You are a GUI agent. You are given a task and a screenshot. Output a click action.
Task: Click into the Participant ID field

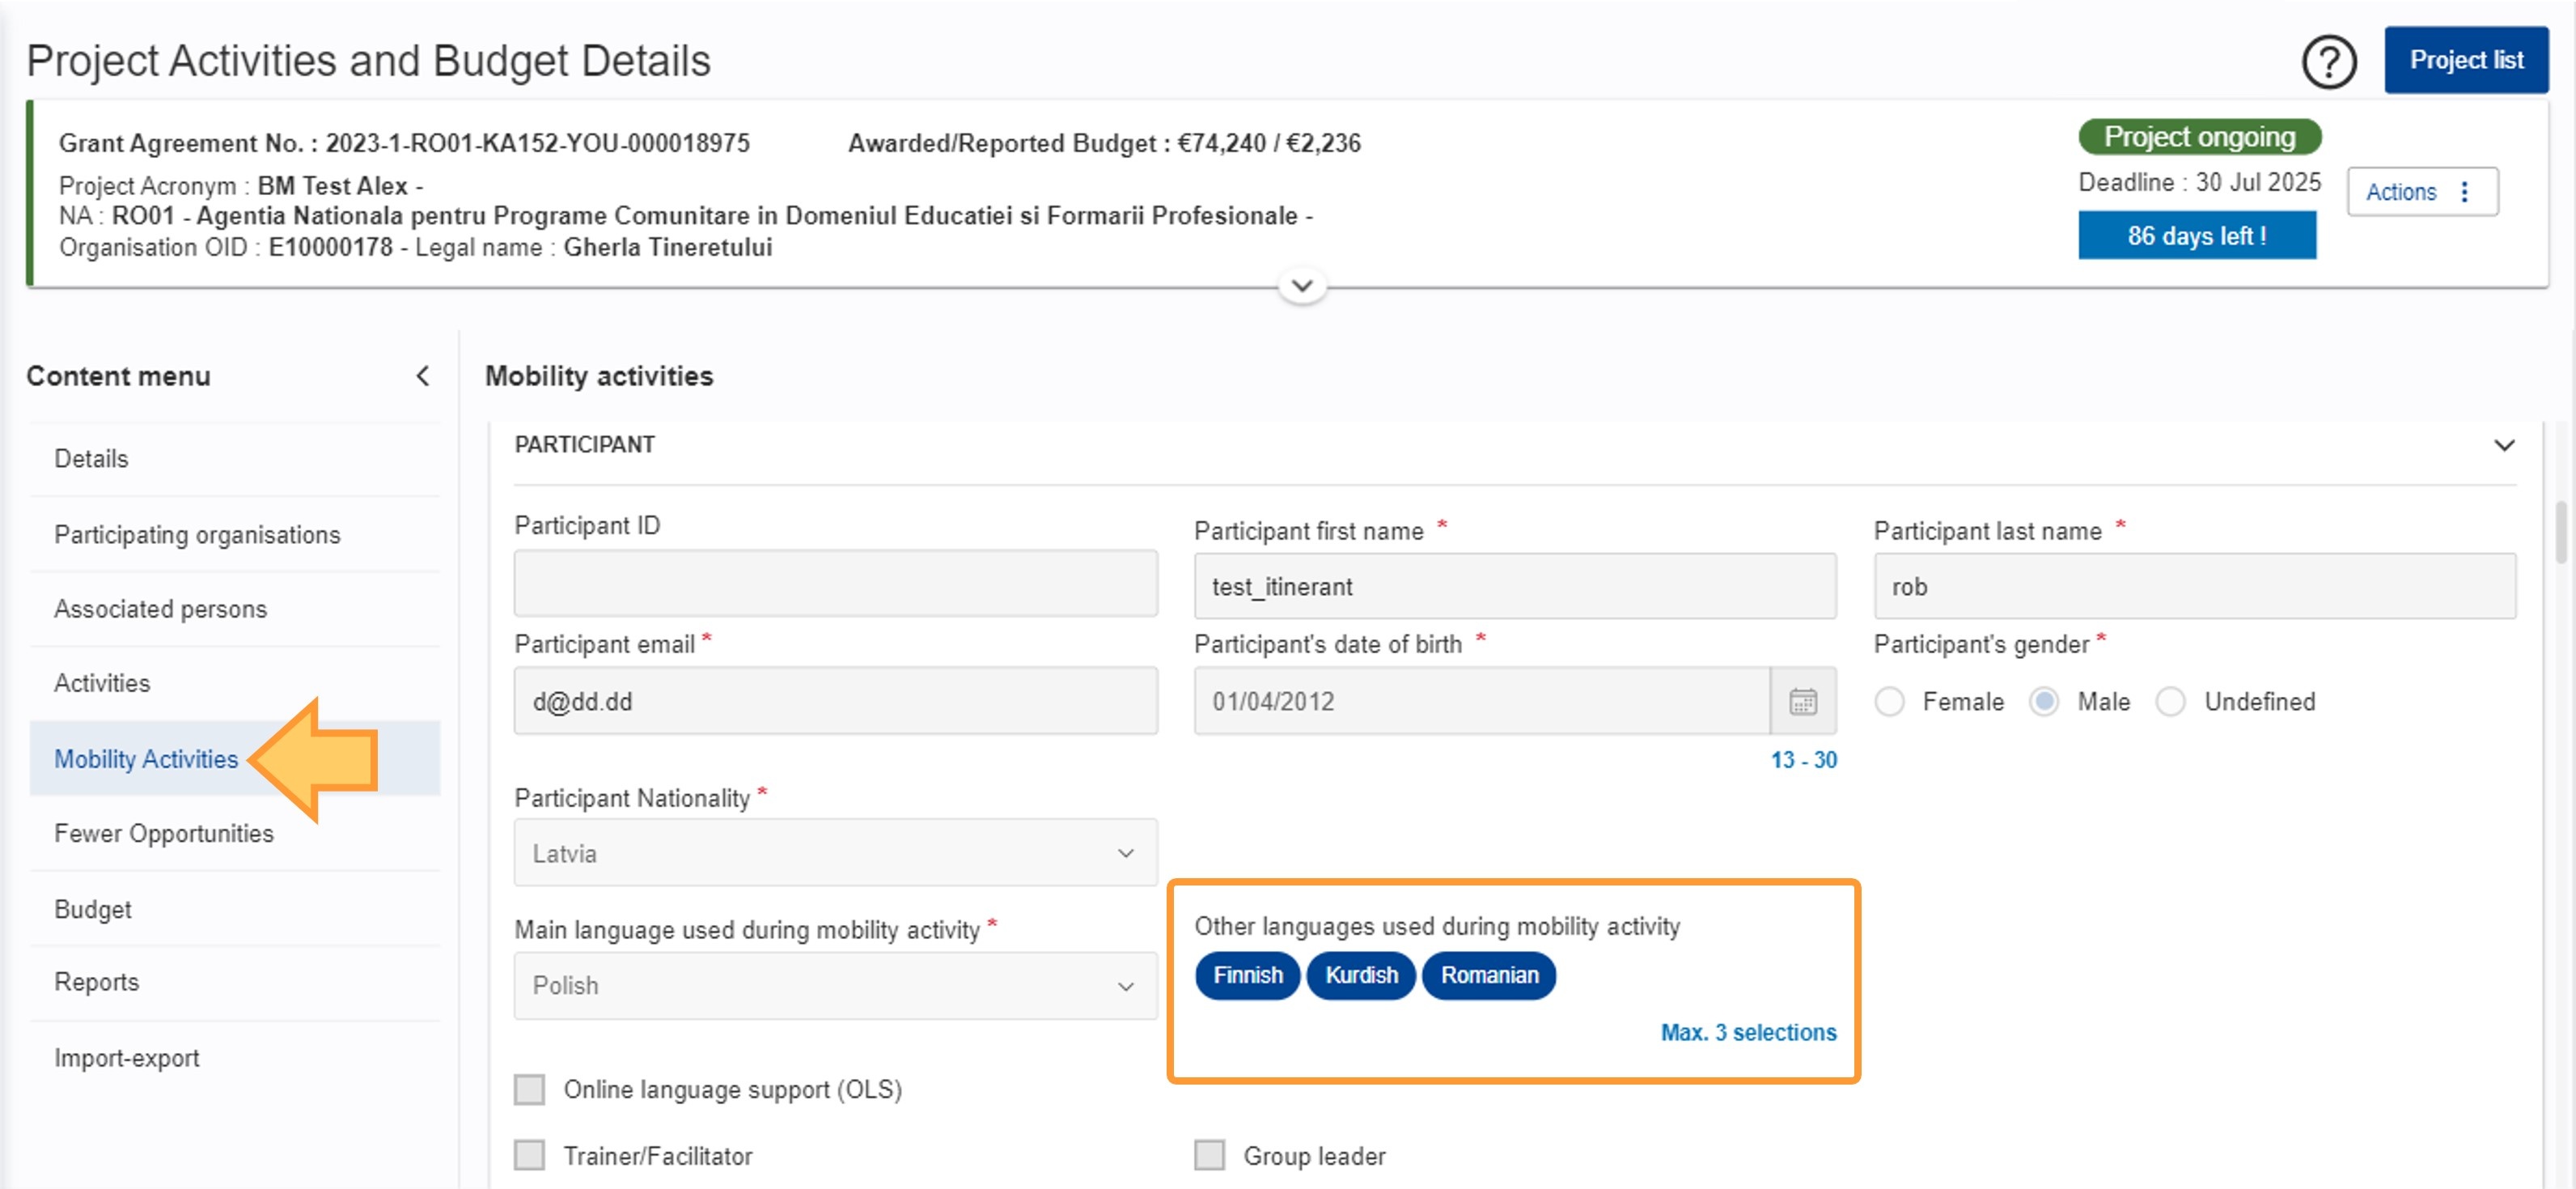tap(836, 583)
